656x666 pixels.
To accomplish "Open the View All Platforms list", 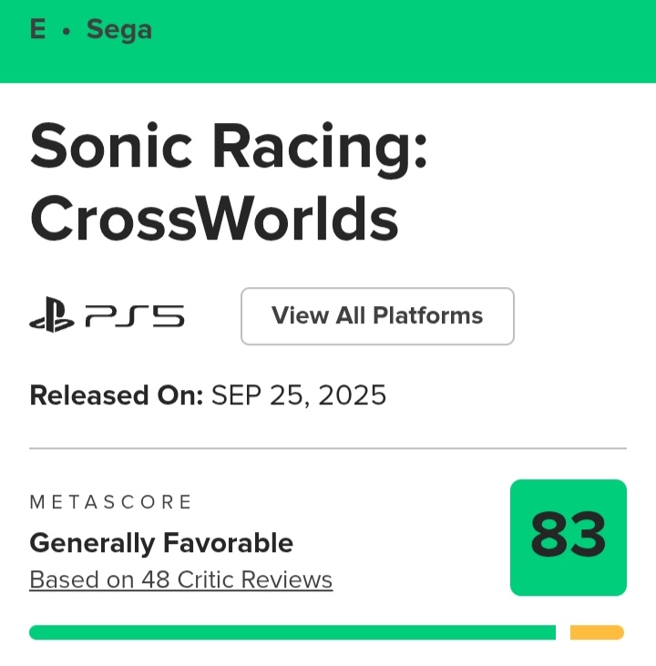I will pos(377,316).
